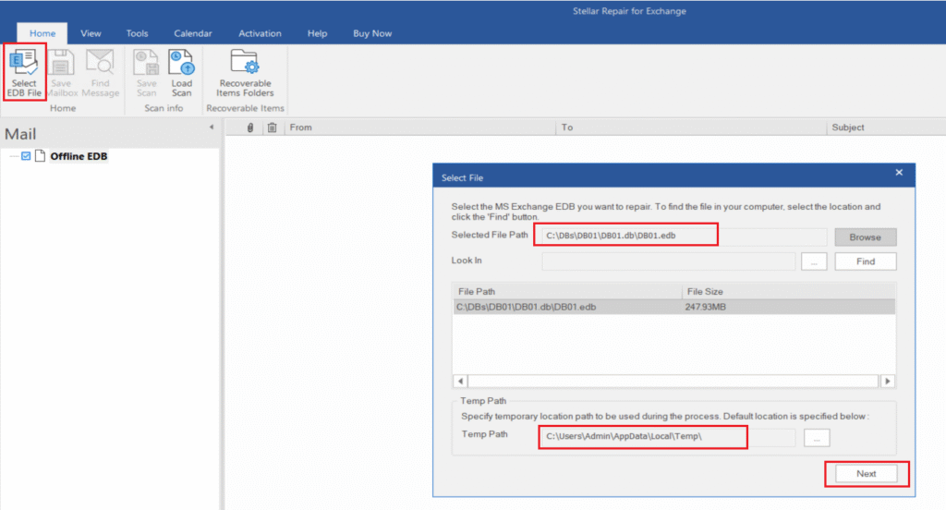Open Recoverable Items Folders
This screenshot has width=946, height=510.
245,72
